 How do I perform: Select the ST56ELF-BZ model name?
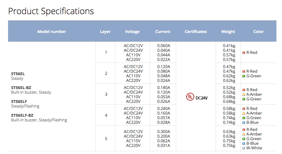pyautogui.click(x=22, y=115)
